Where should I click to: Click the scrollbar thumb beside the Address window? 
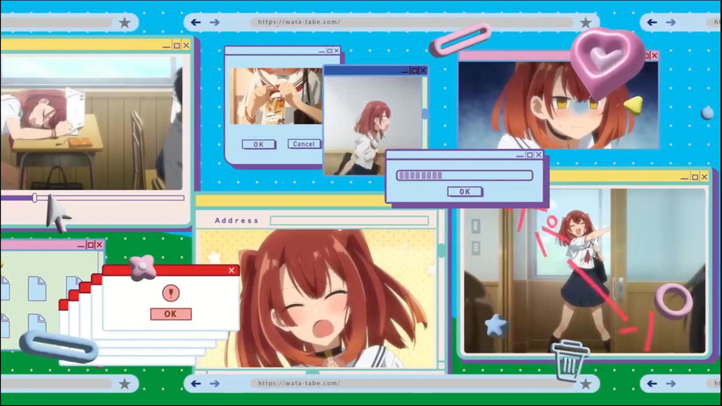(x=441, y=250)
